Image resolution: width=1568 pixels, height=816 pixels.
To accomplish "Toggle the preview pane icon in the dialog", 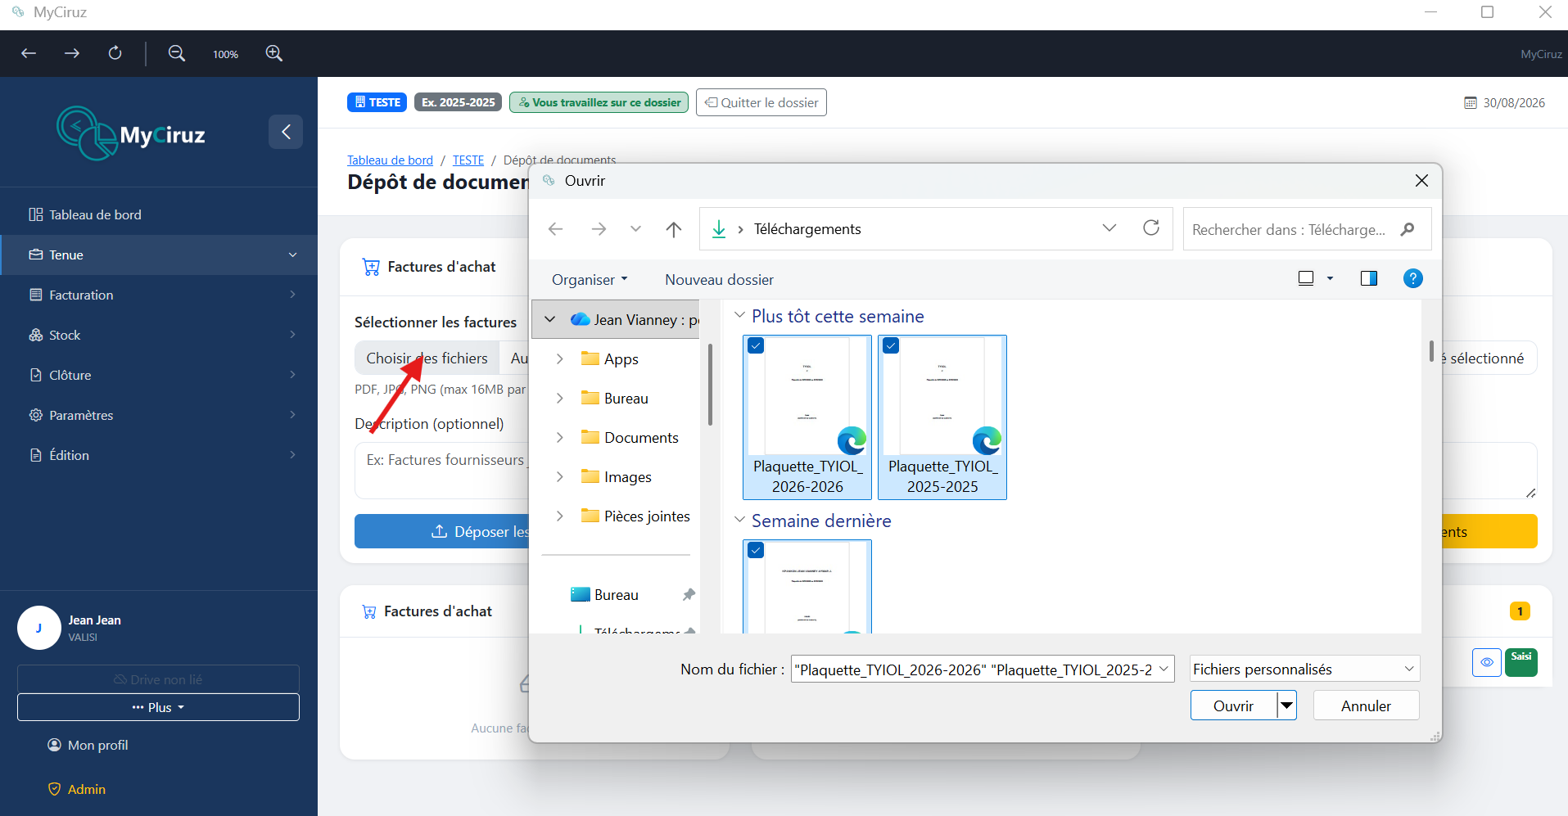I will pyautogui.click(x=1368, y=278).
